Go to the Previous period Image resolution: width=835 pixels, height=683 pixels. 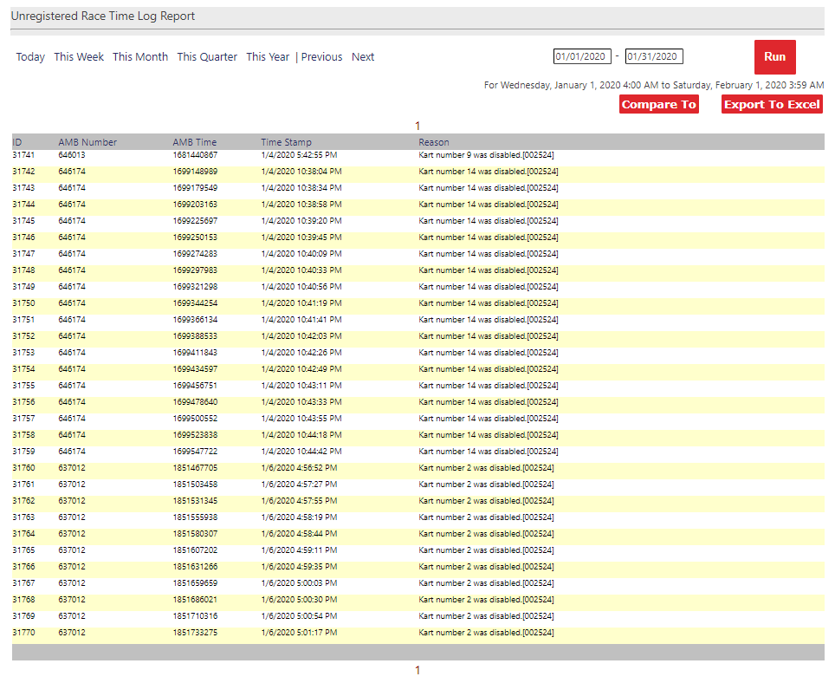tap(321, 57)
